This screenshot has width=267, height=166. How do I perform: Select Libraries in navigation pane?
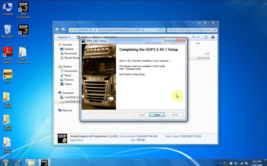pos(67,67)
